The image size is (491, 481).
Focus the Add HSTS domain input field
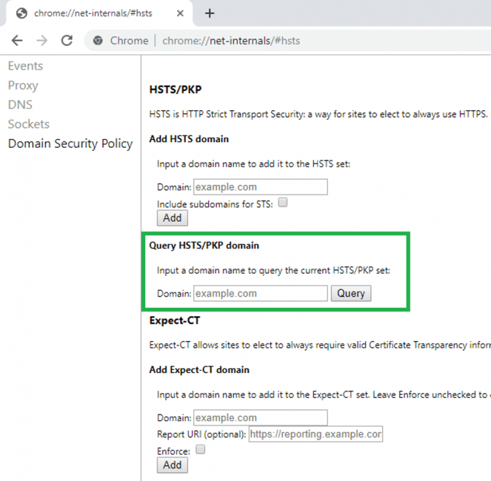tap(260, 187)
